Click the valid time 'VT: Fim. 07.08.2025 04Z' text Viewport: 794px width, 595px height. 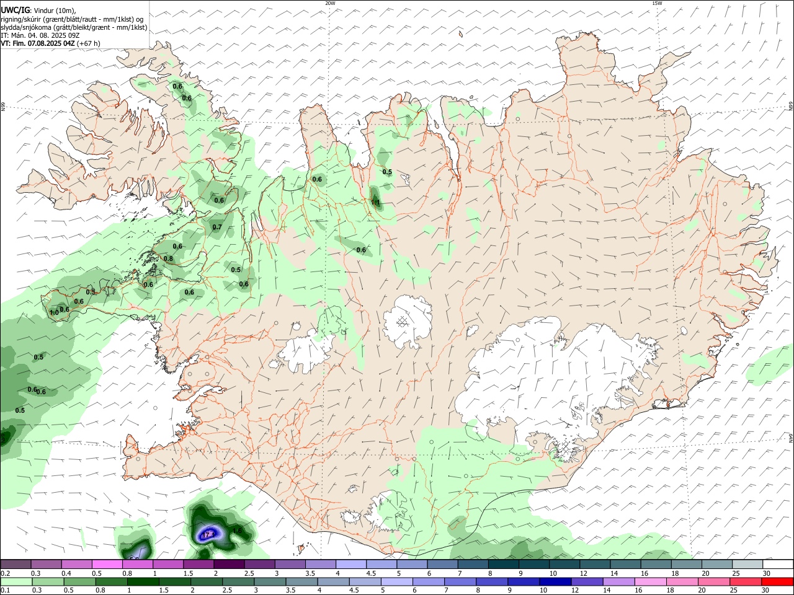38,43
